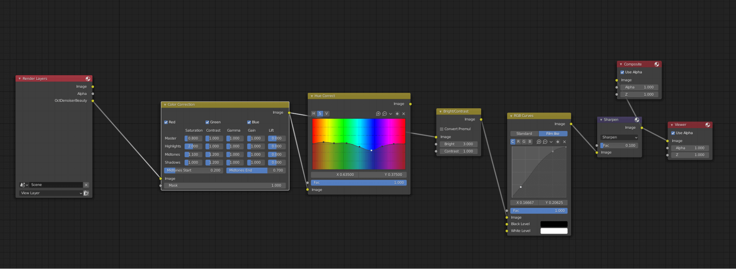
Task: Click the Highlights Saturation field
Action: pyautogui.click(x=193, y=146)
